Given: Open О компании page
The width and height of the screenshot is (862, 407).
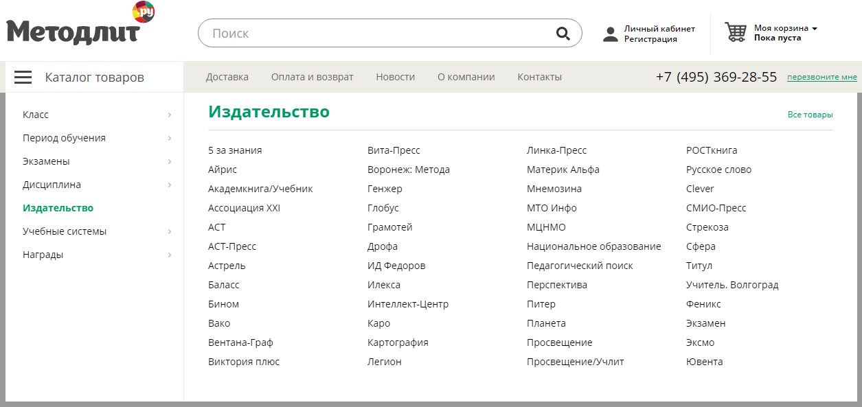Looking at the screenshot, I should 466,77.
